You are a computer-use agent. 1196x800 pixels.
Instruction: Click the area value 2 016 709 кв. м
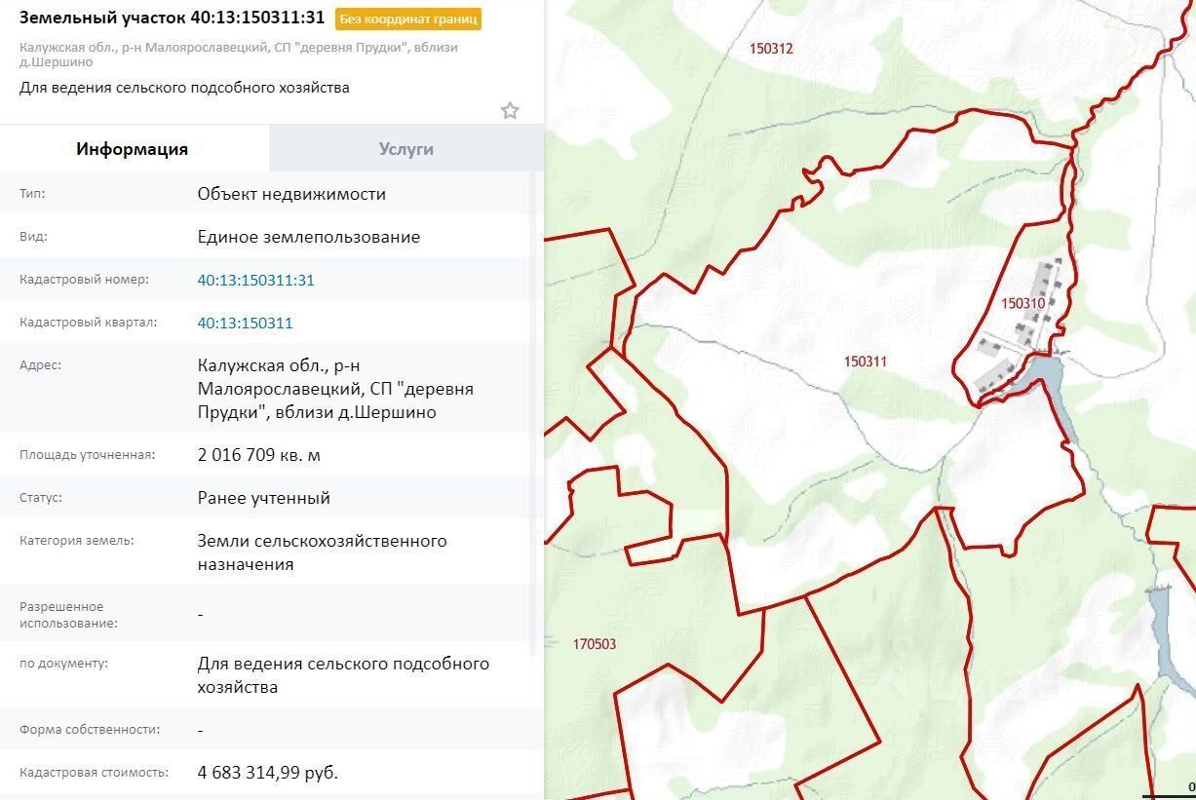coord(259,455)
